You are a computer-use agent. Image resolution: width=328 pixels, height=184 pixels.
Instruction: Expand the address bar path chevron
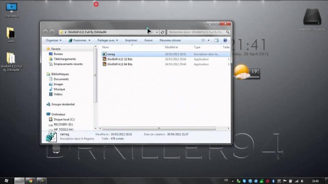point(66,32)
